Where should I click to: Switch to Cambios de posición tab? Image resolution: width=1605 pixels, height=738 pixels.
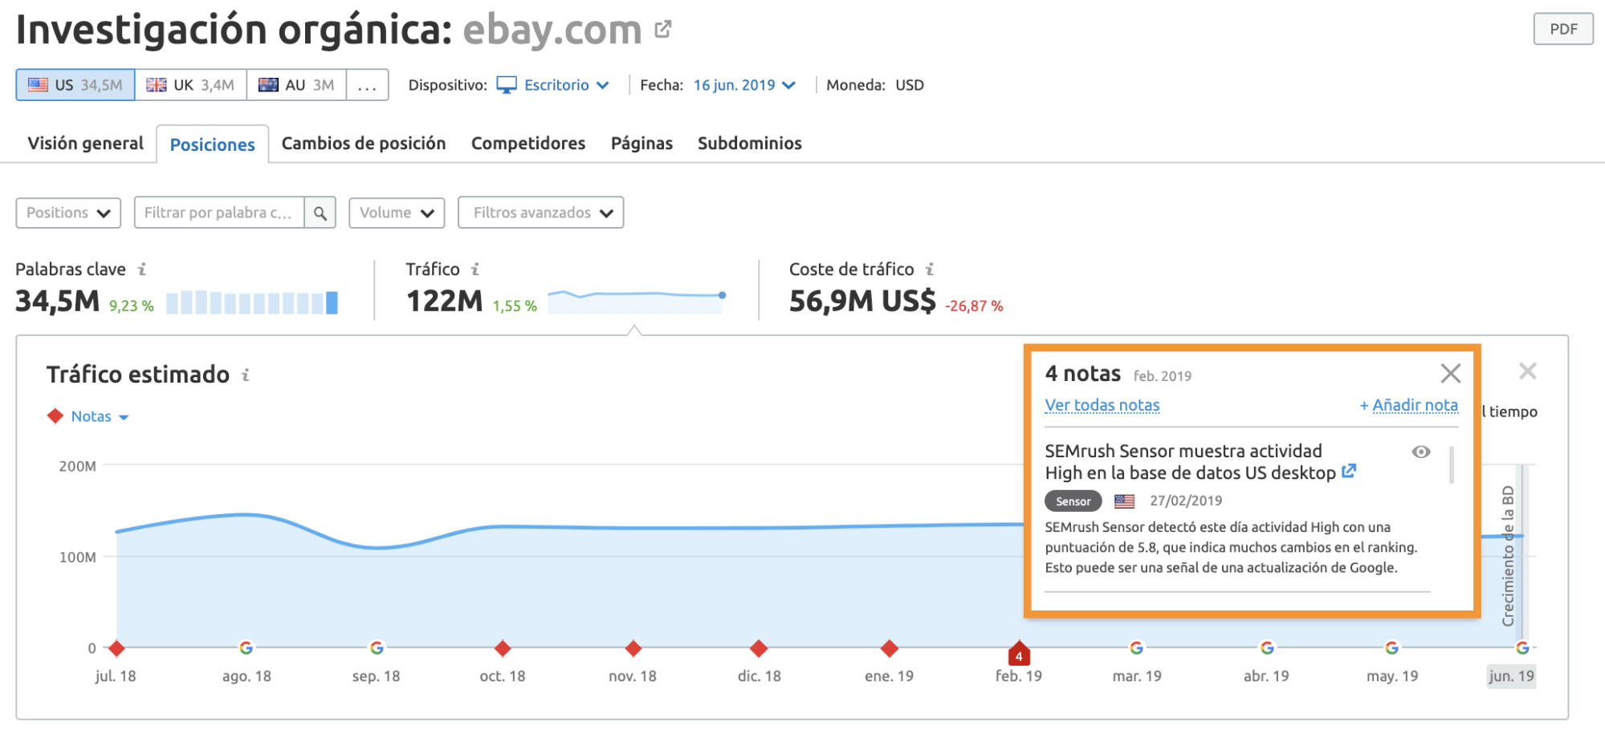pos(363,144)
